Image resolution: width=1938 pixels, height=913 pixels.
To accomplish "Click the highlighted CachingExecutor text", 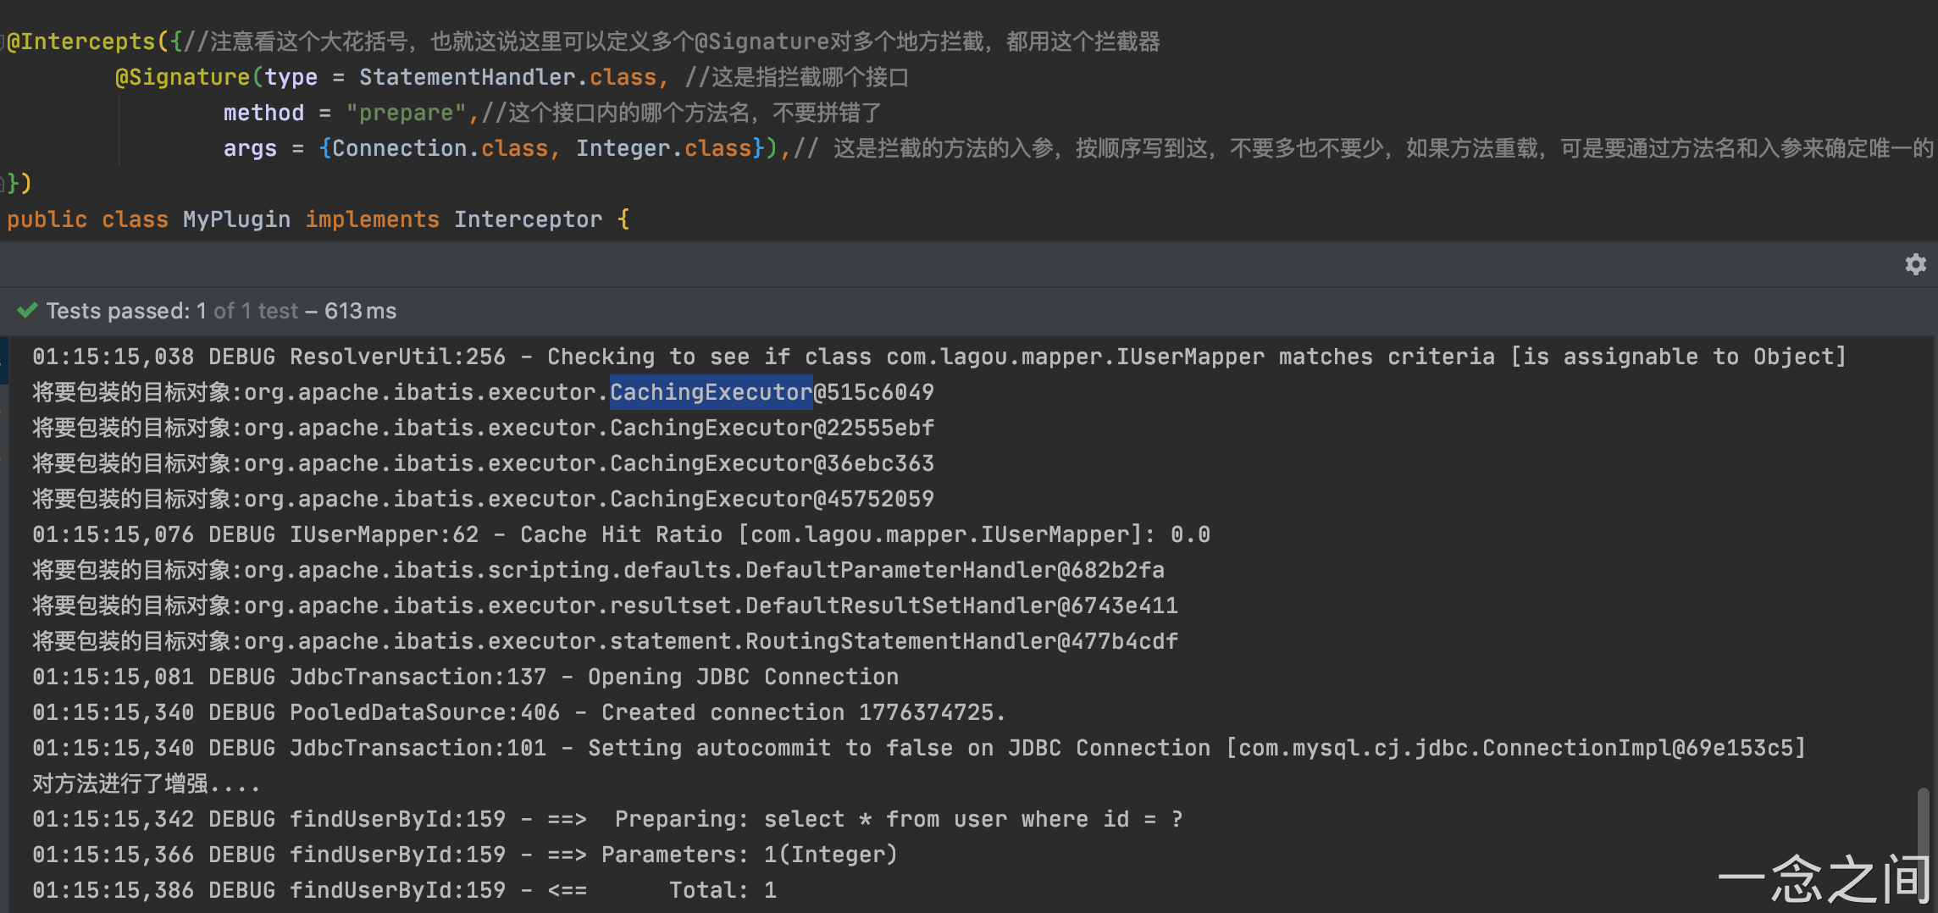I will [x=711, y=392].
